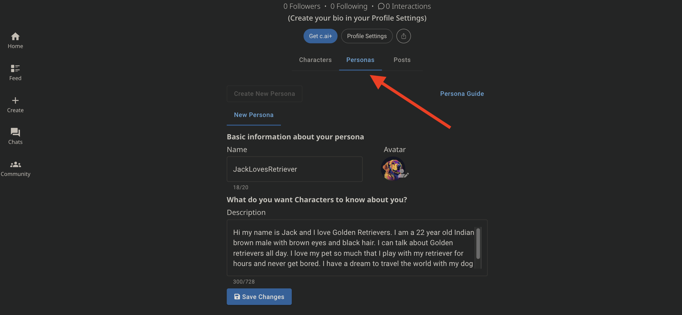Select the New Persona tab
The width and height of the screenshot is (682, 315).
pos(254,115)
